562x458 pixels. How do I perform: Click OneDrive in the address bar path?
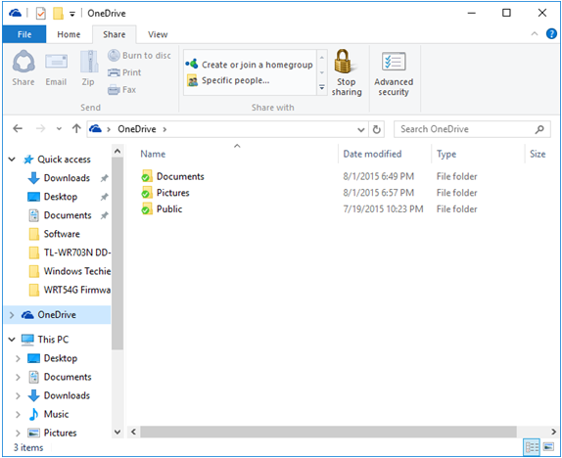coord(136,129)
